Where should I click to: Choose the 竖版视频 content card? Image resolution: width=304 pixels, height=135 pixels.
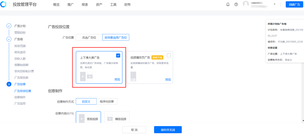pos(89,117)
